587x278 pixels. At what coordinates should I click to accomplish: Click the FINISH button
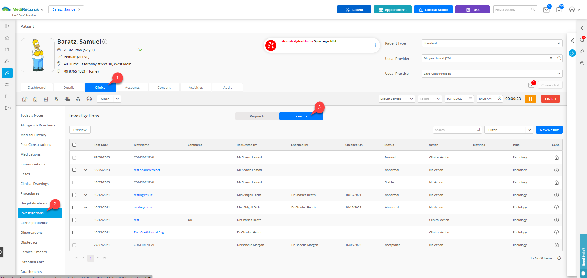550,99
